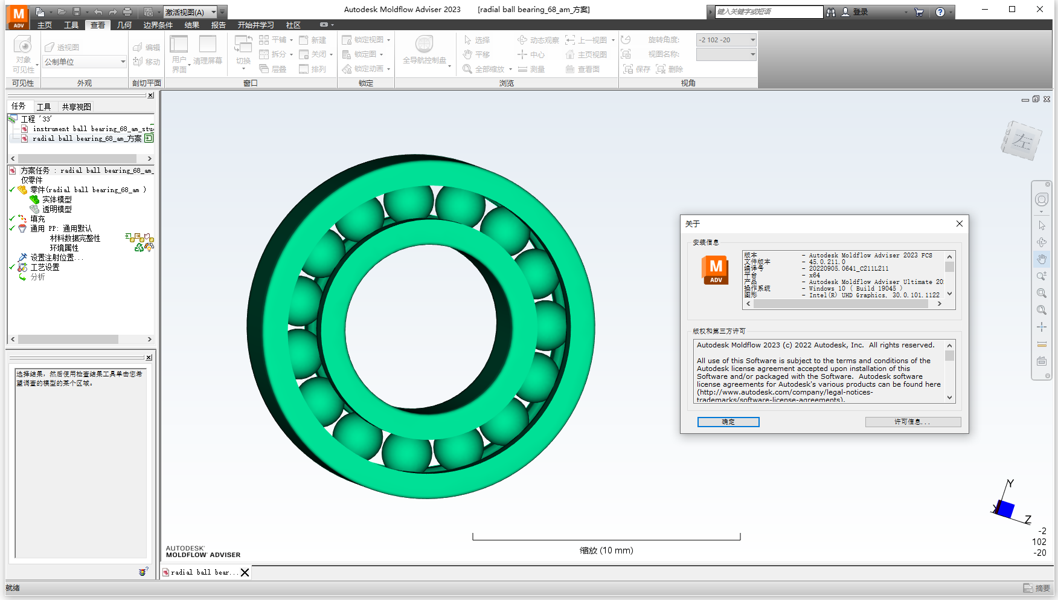This screenshot has width=1058, height=600.
Task: Click the 排列 arrange windows icon
Action: pos(313,69)
